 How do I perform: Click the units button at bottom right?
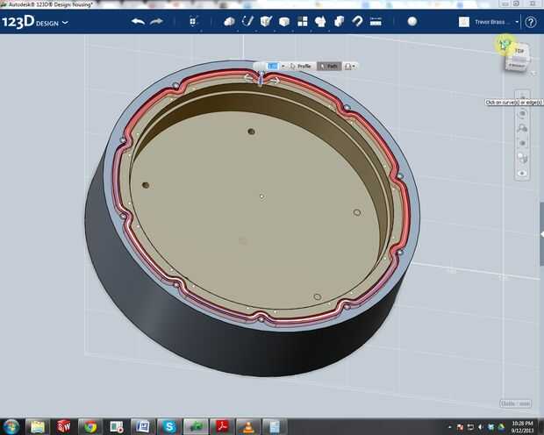point(516,403)
